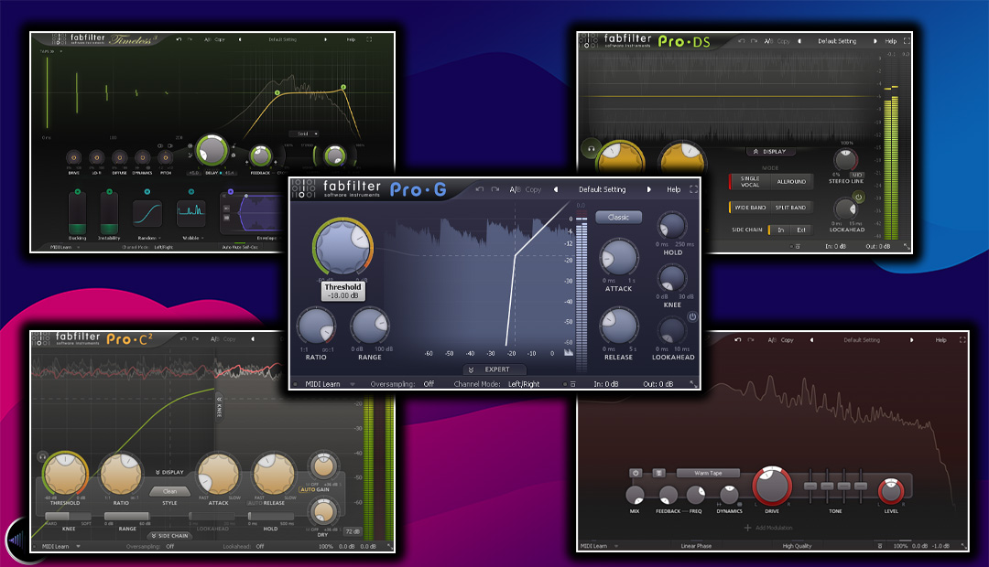Click the Pro-C2 KNEE slider
This screenshot has width=989, height=567.
coord(68,517)
